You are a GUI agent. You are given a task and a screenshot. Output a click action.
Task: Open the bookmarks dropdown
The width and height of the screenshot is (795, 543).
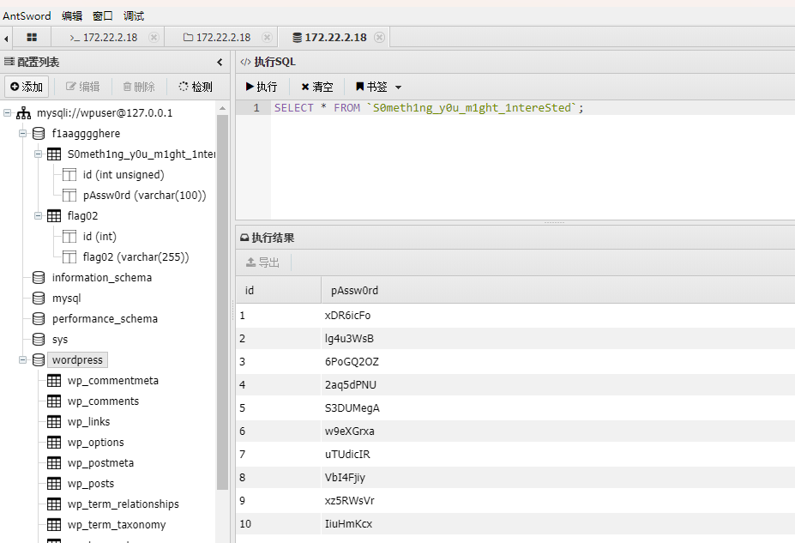378,87
